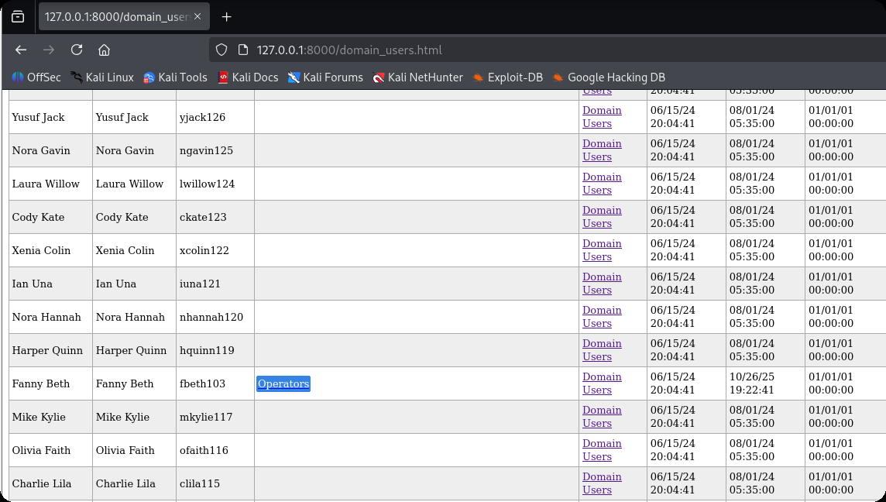The image size is (886, 502).
Task: Click the highlighted Operators text
Action: click(283, 384)
